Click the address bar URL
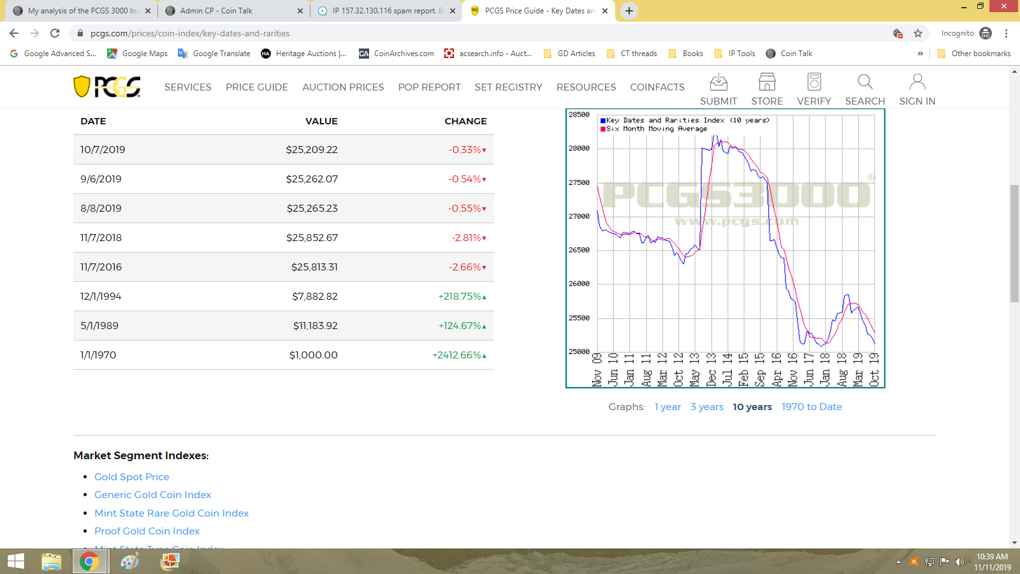Viewport: 1020px width, 574px height. coord(190,33)
